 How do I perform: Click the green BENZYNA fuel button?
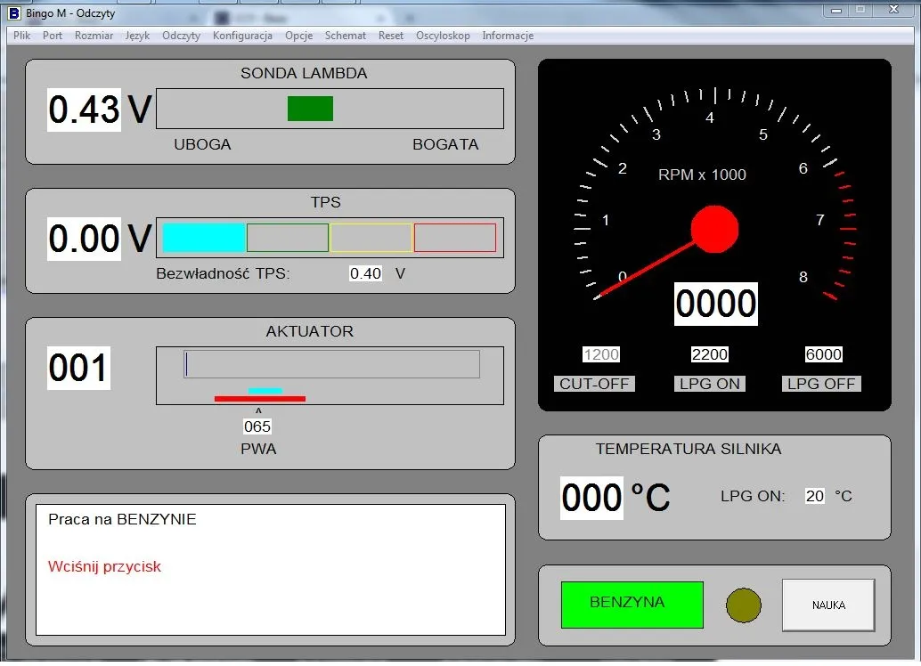pos(632,604)
